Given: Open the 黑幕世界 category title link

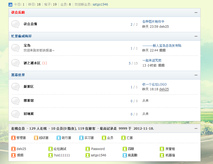Looking at the screenshot, I should (x=18, y=75).
